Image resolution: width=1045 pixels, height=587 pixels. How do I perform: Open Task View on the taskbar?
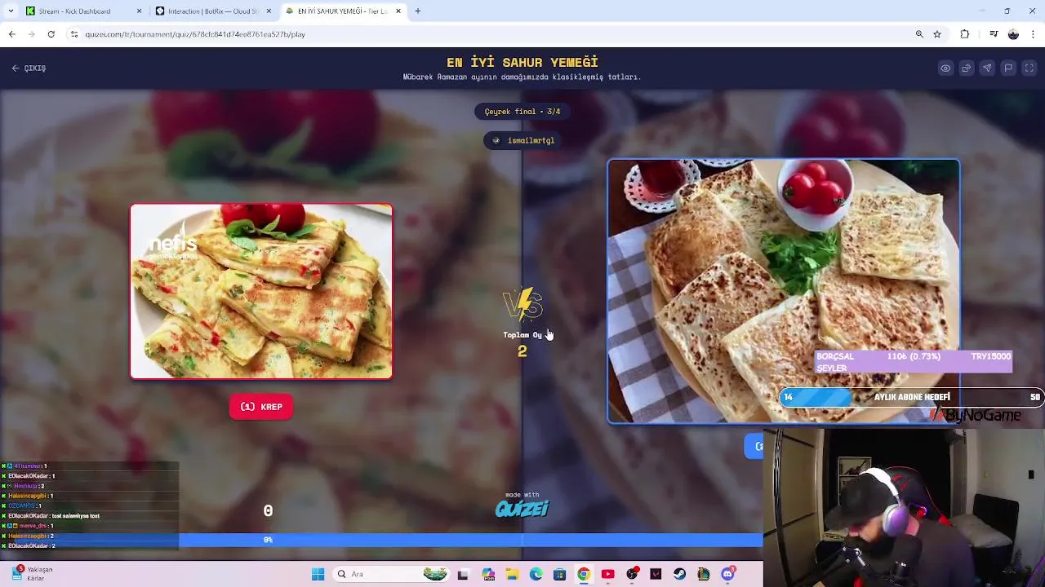(464, 574)
